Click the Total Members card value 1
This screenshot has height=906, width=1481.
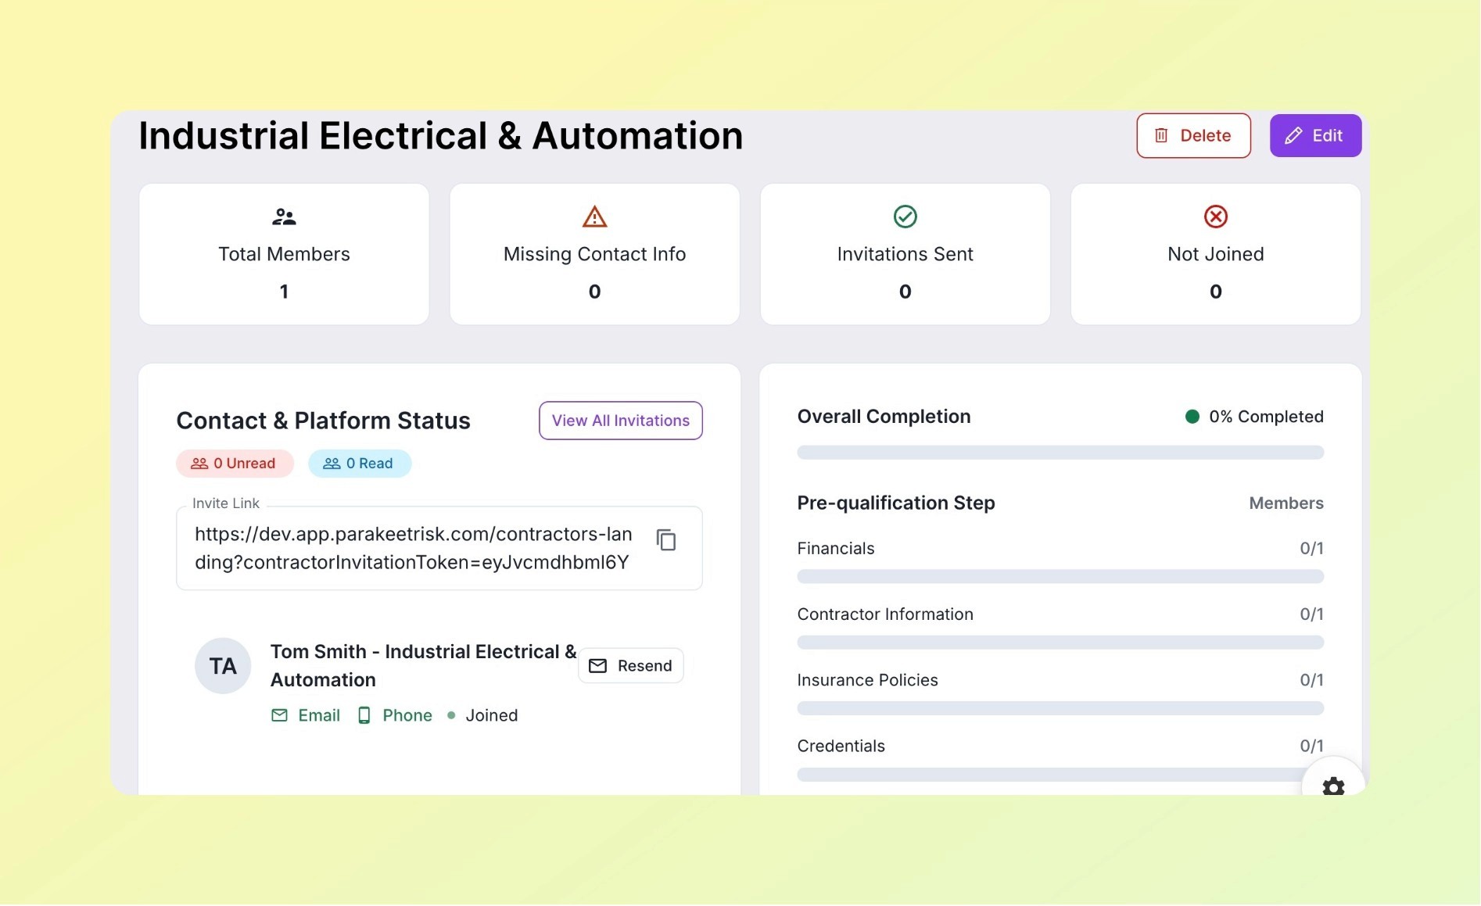click(x=284, y=292)
